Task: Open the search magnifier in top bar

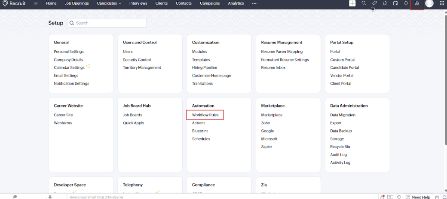Action: 364,3
